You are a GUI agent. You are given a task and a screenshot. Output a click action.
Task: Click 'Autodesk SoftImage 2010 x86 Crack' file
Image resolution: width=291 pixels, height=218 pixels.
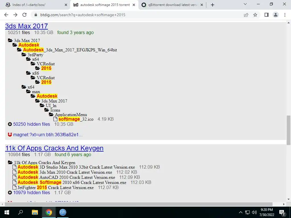pos(72,183)
